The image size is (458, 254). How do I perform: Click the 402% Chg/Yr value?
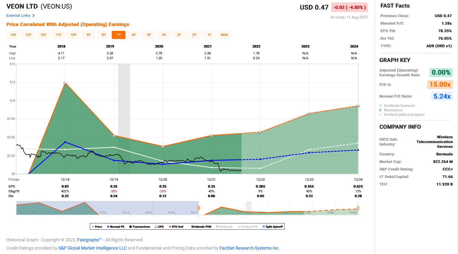(65, 191)
